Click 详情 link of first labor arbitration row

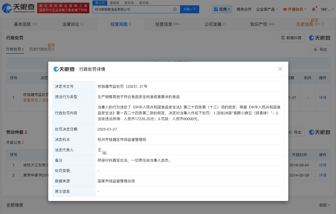point(323,165)
